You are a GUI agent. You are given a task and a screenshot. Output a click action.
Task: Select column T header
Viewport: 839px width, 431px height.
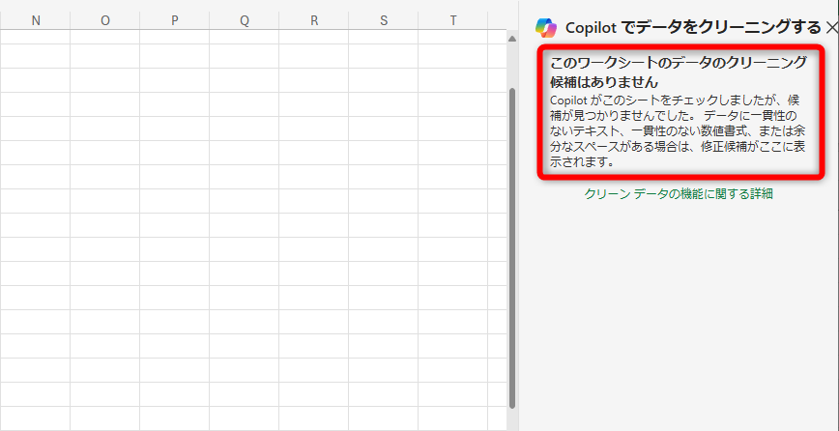[452, 21]
